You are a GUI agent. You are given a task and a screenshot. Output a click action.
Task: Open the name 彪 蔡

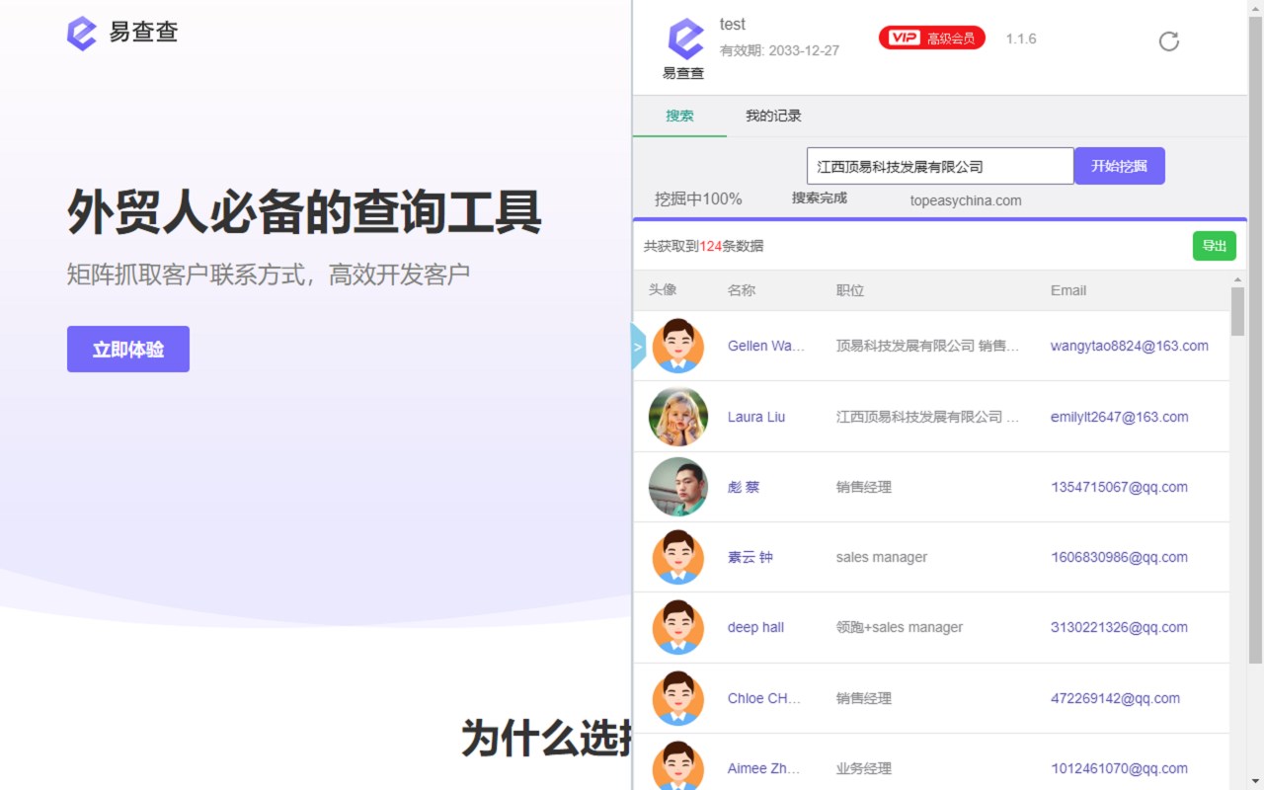[x=744, y=487]
